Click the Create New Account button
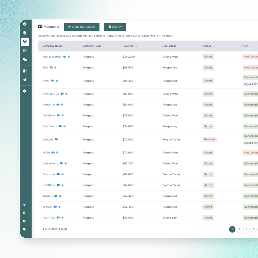The image size is (258, 258). pyautogui.click(x=82, y=27)
